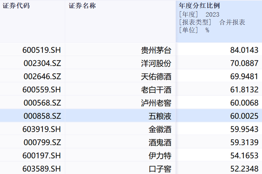Select the value 69.9481

[244, 76]
